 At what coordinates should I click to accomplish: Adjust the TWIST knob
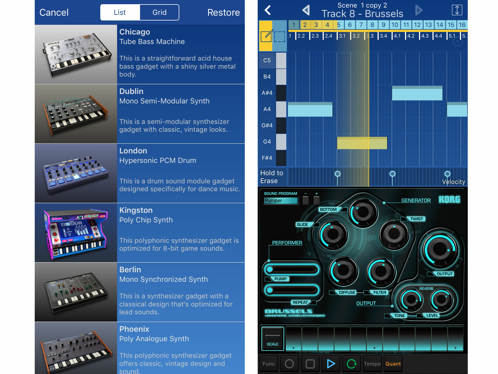394,234
